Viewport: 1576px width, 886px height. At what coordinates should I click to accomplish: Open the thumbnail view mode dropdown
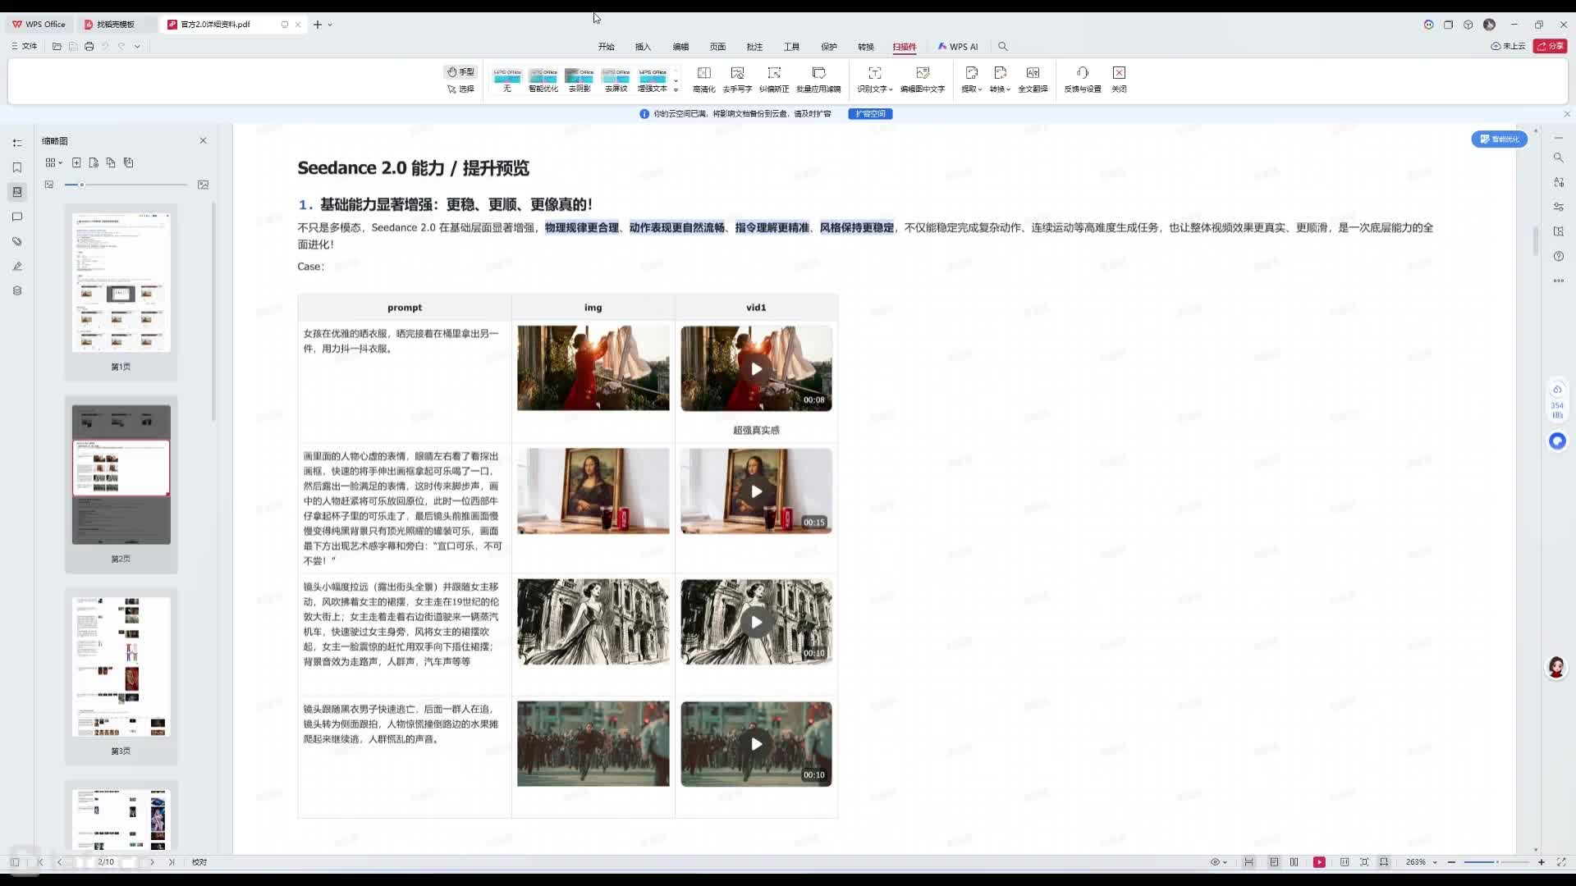[x=53, y=162]
